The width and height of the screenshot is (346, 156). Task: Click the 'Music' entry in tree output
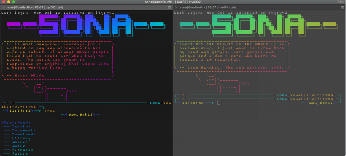pyautogui.click(x=18, y=146)
